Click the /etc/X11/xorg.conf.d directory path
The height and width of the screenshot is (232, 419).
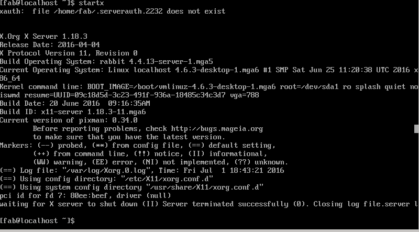pos(167,179)
